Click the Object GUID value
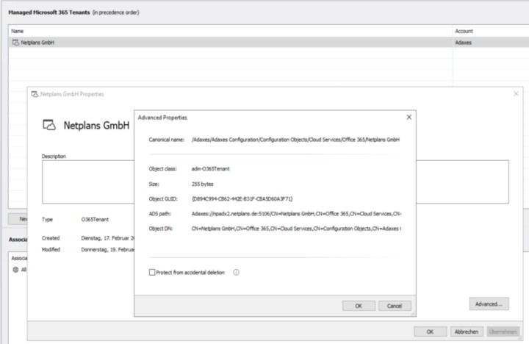The image size is (529, 344). tap(242, 198)
